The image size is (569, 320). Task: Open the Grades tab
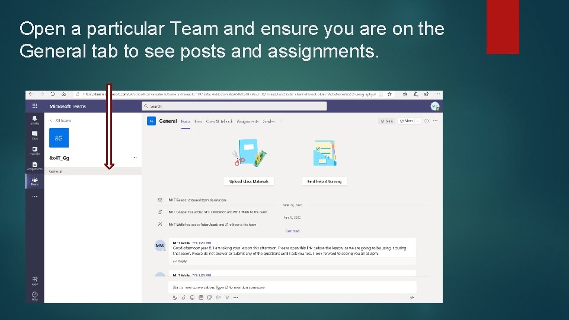point(268,121)
